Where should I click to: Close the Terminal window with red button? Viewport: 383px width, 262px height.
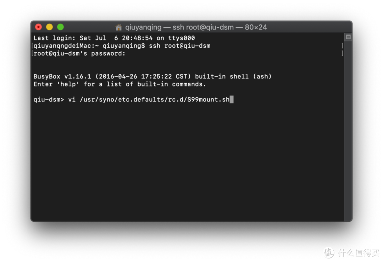coord(39,27)
